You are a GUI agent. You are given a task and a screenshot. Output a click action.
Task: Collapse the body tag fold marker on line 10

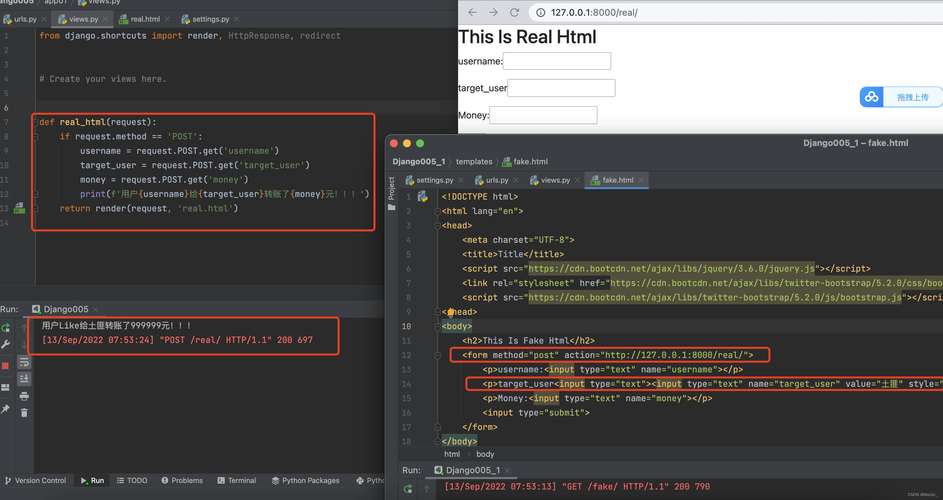coord(437,326)
